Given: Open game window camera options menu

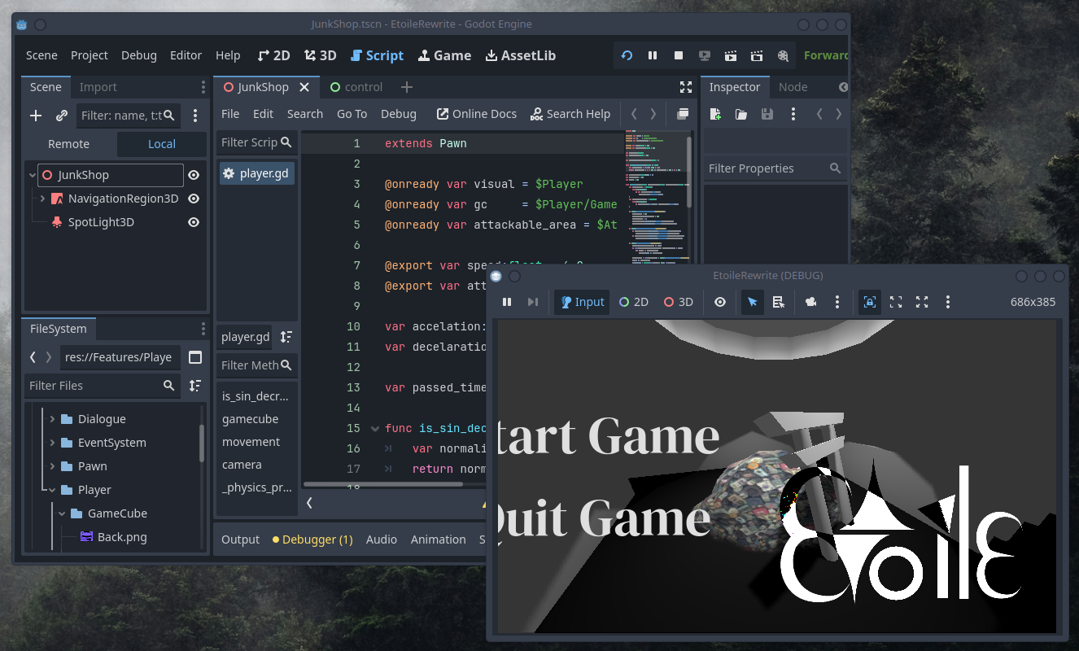Looking at the screenshot, I should 837,302.
